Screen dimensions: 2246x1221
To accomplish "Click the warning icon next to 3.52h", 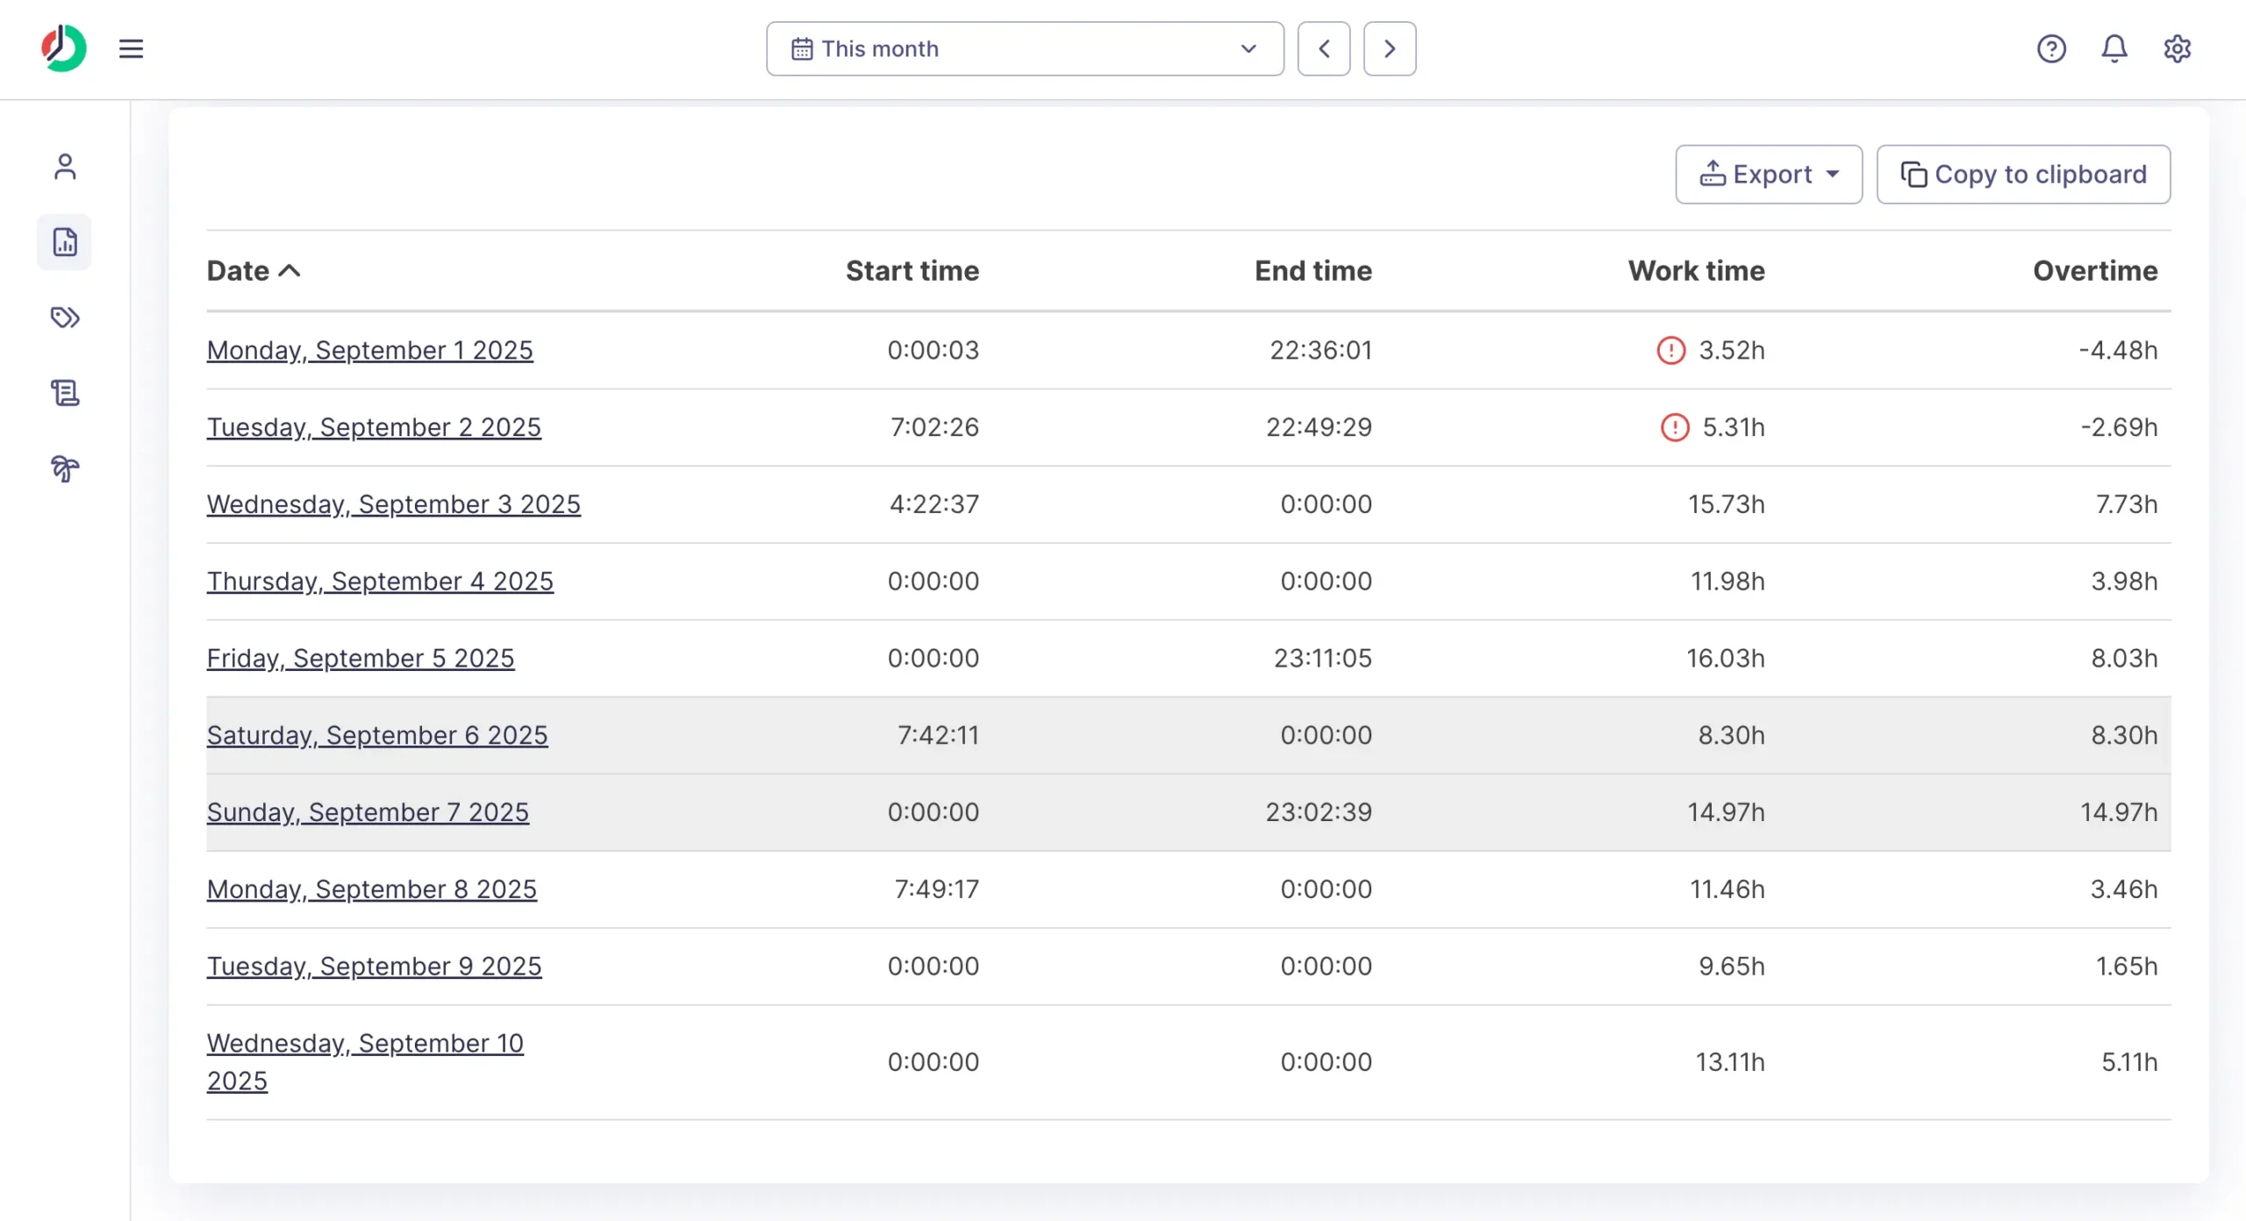I will 1670,350.
